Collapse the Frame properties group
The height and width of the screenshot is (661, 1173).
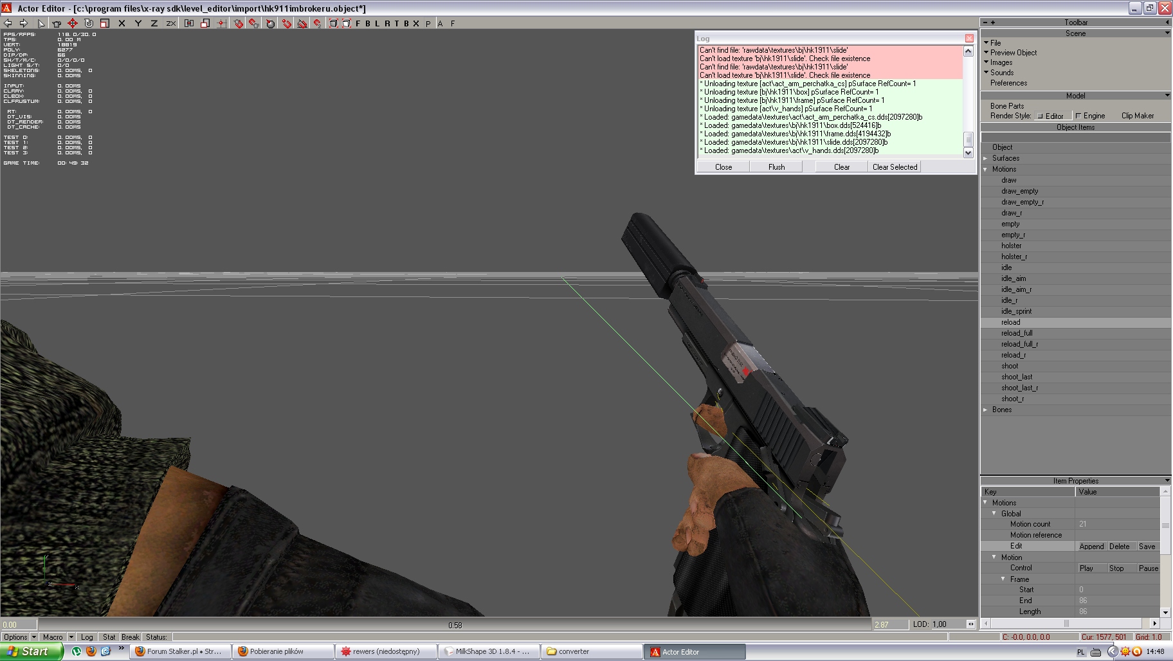(1003, 579)
